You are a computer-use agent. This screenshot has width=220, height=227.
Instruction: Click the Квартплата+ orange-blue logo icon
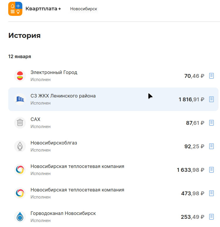[15, 9]
